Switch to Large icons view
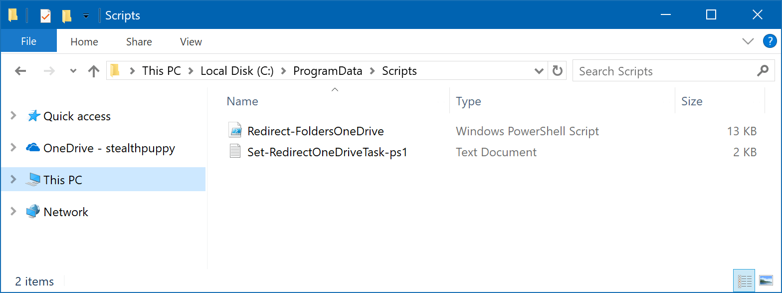The width and height of the screenshot is (782, 293). [766, 281]
